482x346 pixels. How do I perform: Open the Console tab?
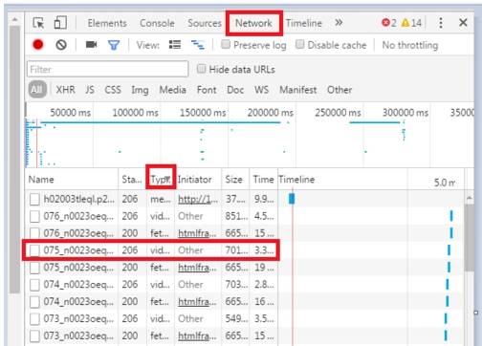pos(157,23)
